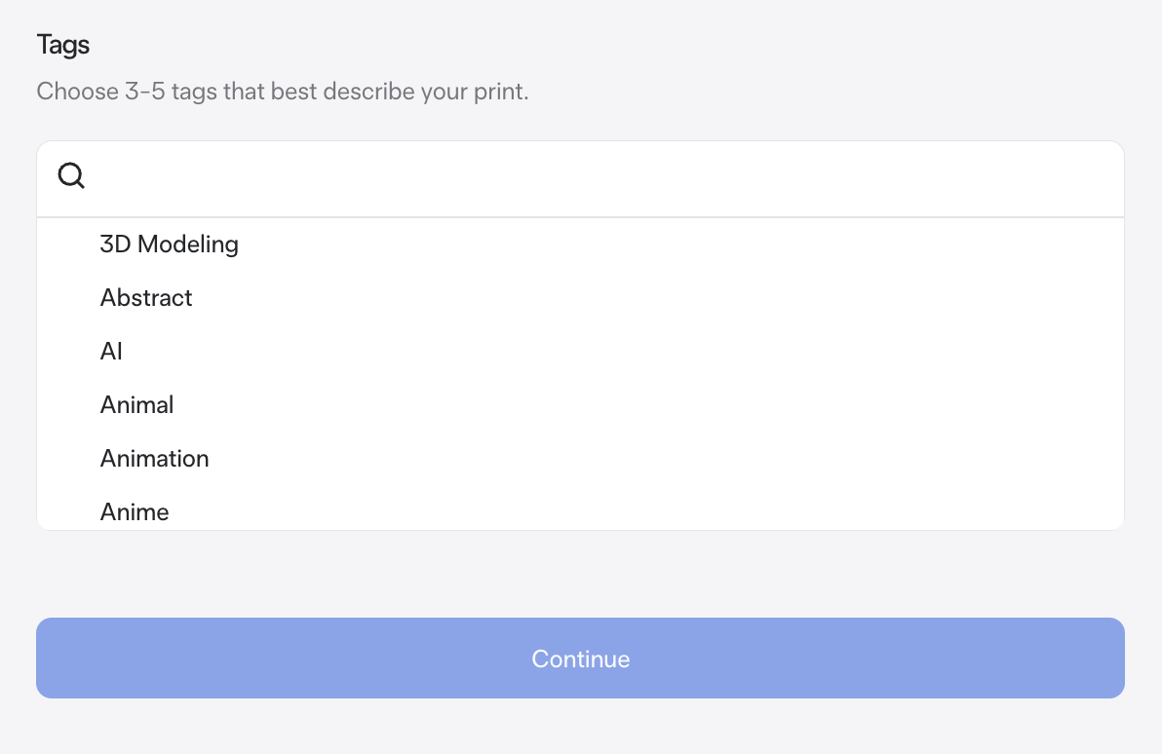
Task: Click the Tags section heading
Action: point(63,45)
